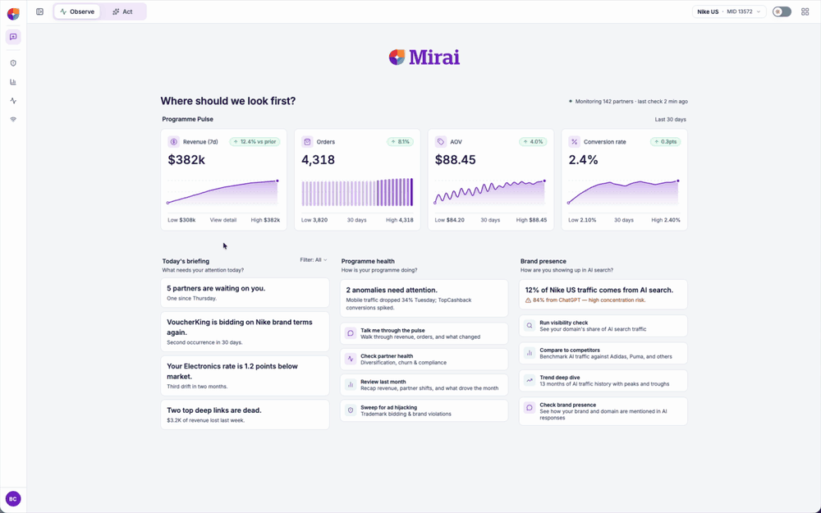Open the apps grid icon at top right
821x513 pixels.
(x=805, y=11)
